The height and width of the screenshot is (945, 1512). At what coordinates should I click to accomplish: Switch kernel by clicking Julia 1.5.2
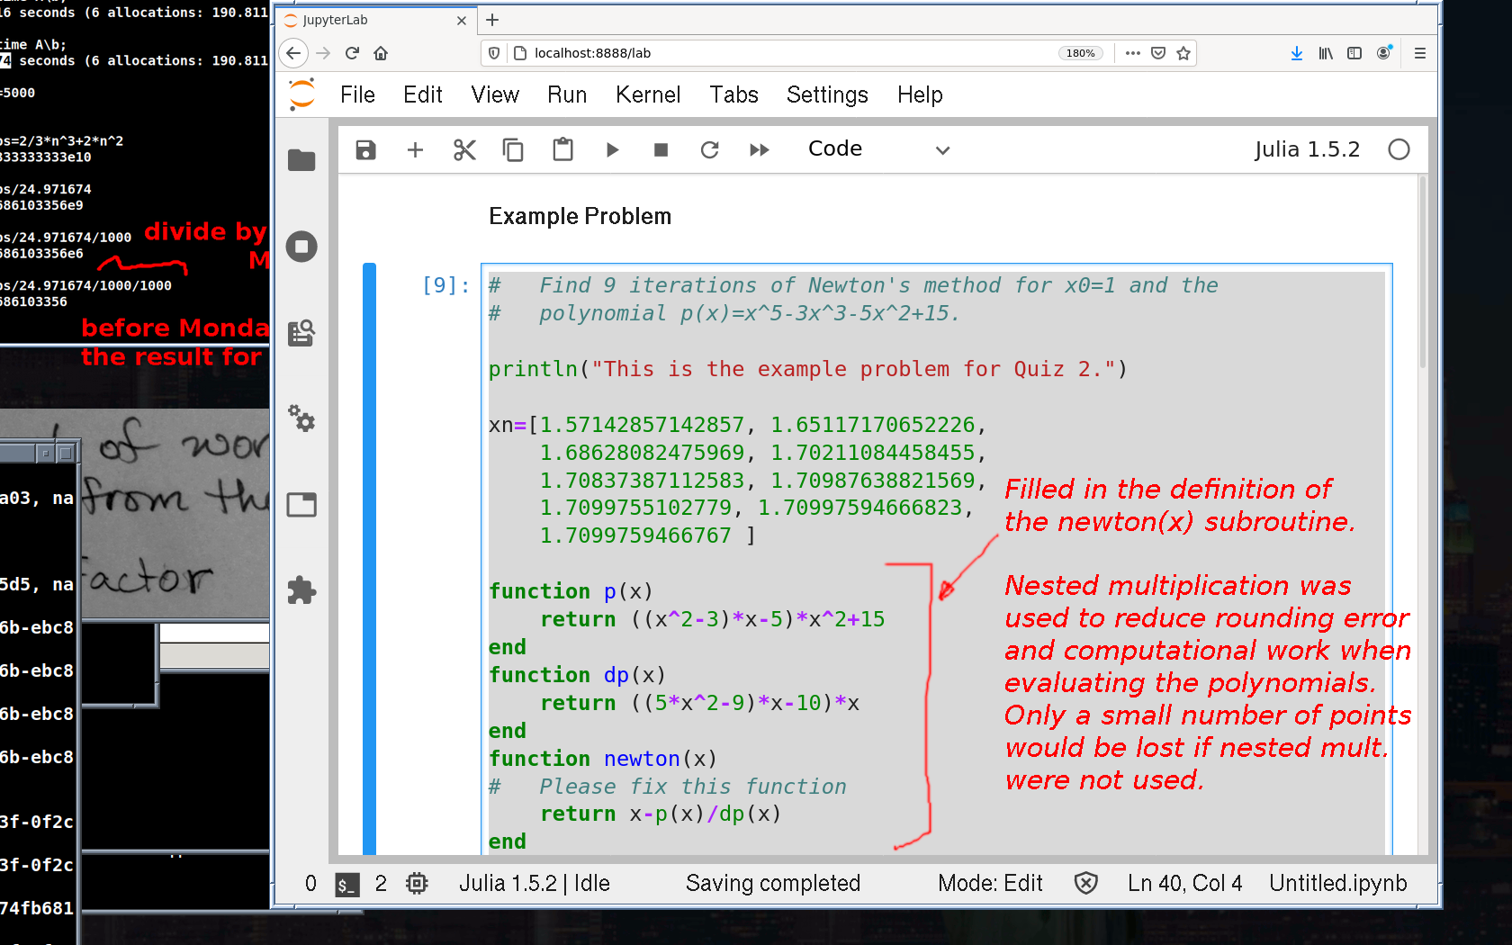[x=1307, y=149]
